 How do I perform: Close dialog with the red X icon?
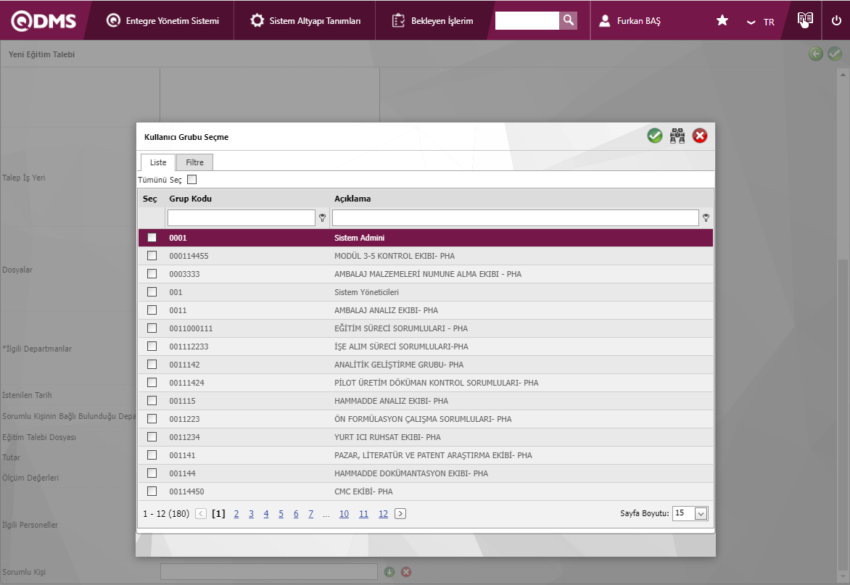tap(700, 136)
